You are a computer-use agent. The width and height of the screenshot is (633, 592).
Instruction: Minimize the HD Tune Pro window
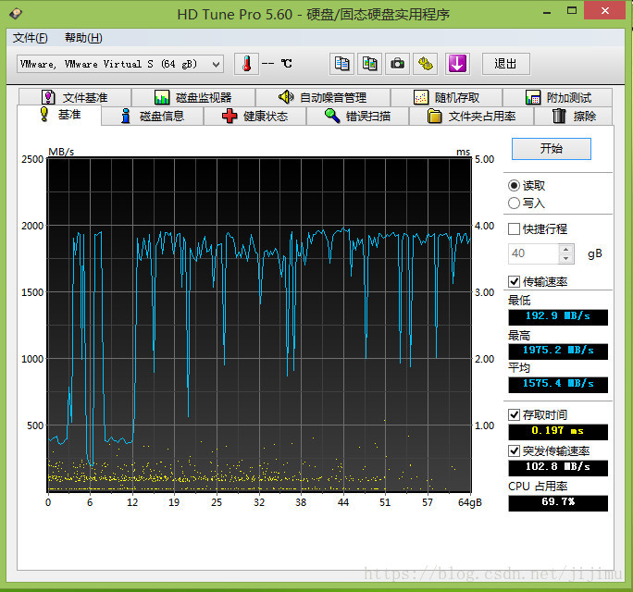(547, 12)
